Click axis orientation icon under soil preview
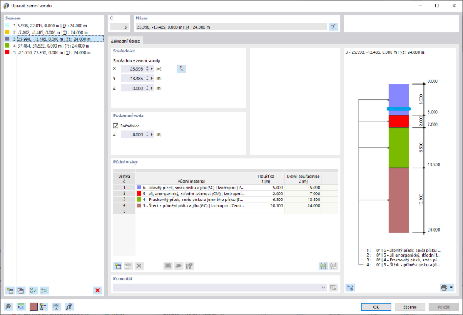 [x=350, y=287]
